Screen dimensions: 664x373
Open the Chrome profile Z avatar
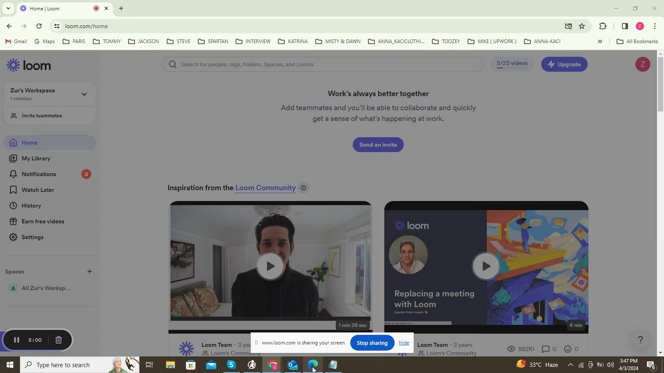[x=640, y=26]
